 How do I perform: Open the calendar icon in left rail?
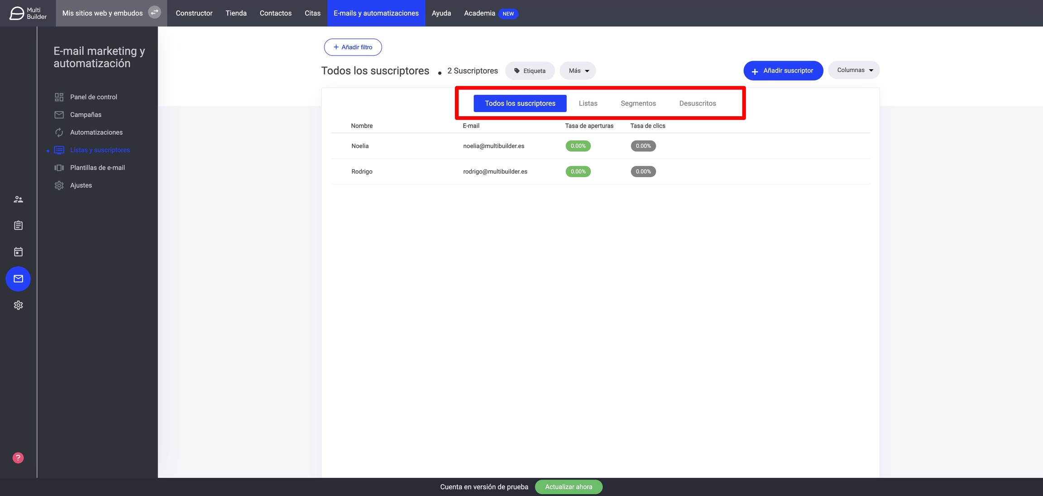click(18, 252)
